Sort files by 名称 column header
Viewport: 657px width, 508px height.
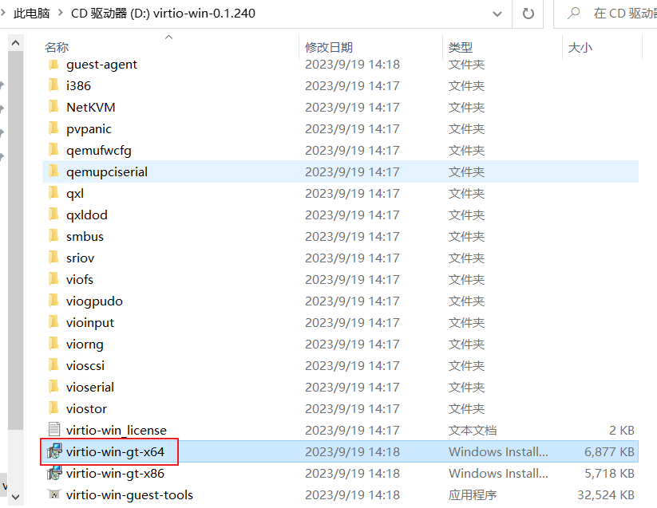(57, 48)
